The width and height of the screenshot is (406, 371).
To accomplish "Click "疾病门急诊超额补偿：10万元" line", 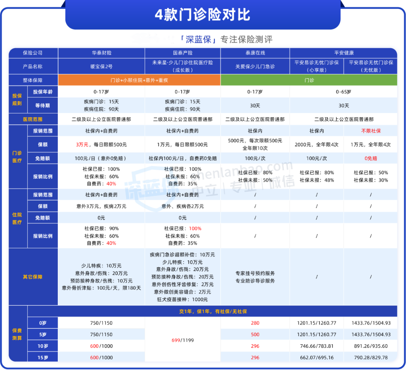I will (182, 255).
